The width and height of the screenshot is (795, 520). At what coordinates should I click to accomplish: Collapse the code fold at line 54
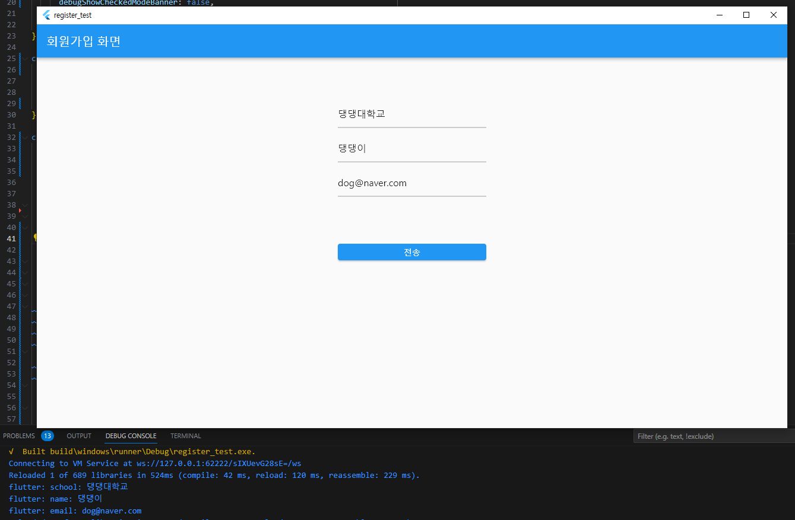(x=25, y=385)
